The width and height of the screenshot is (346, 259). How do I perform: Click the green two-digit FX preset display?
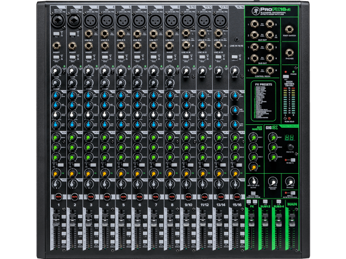point(289,138)
